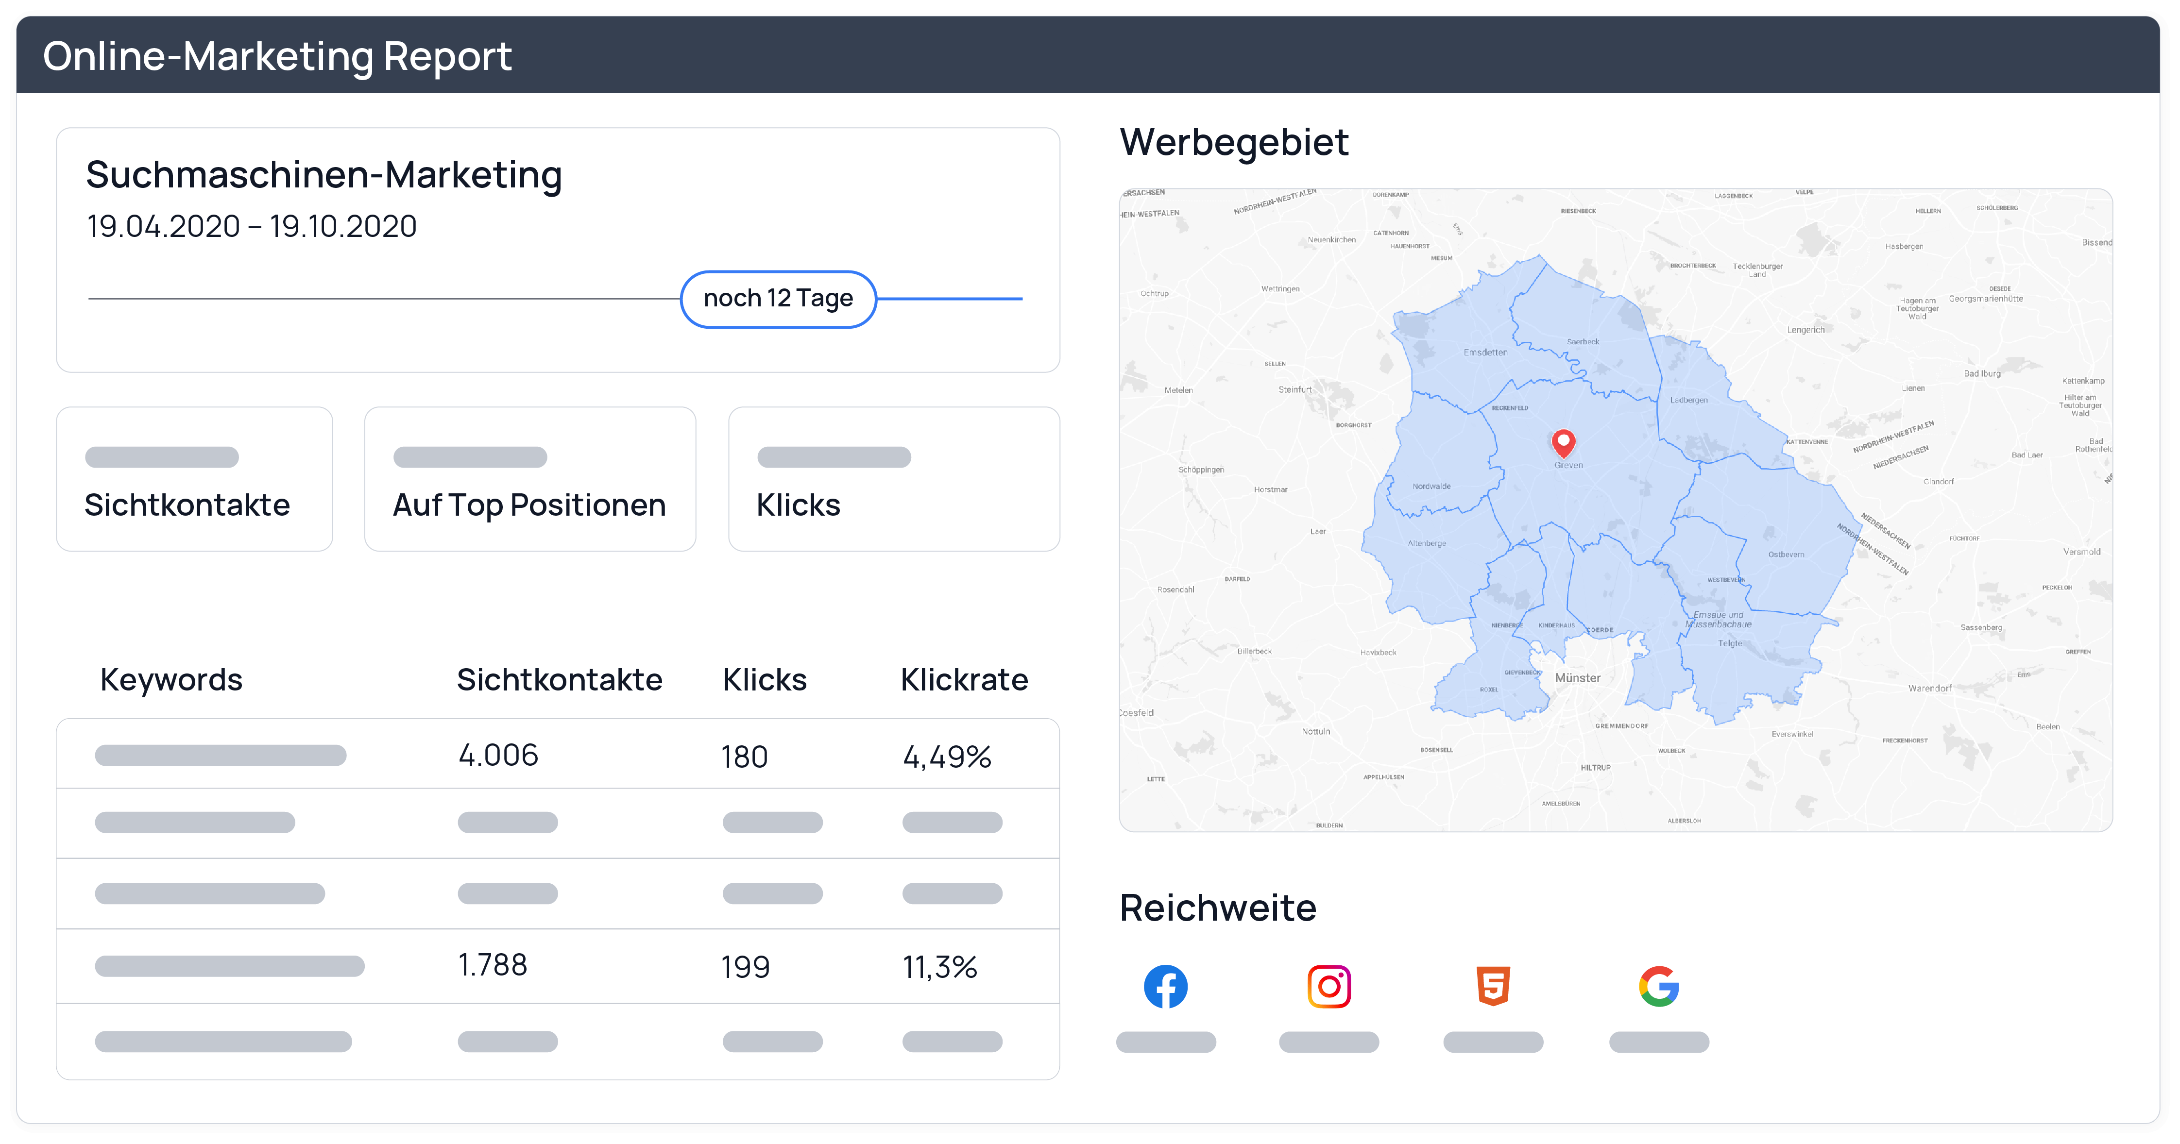Select the Klicks summary card
The image size is (2180, 1144).
pos(894,479)
